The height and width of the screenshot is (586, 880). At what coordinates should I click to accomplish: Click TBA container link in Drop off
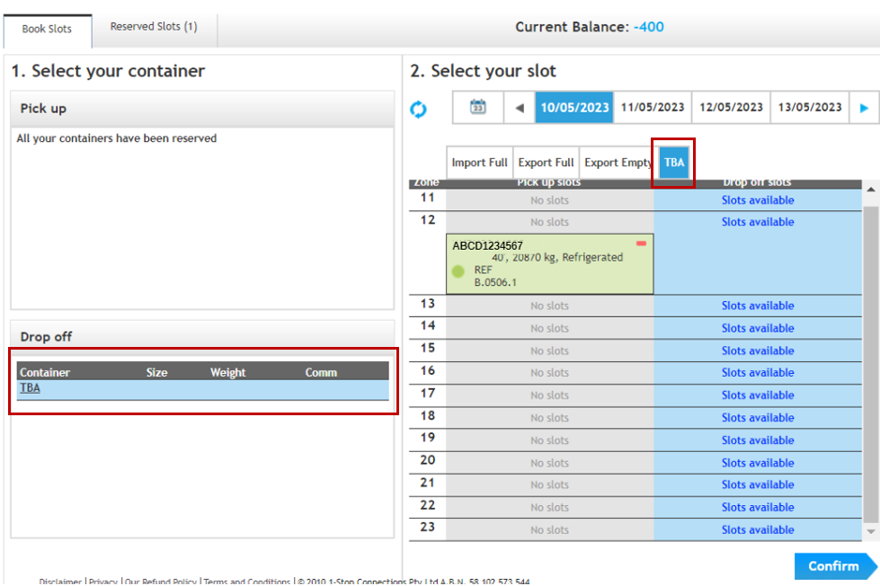point(30,388)
